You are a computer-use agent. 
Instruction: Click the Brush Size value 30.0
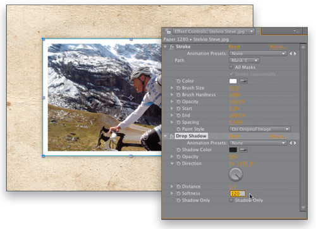[234, 88]
